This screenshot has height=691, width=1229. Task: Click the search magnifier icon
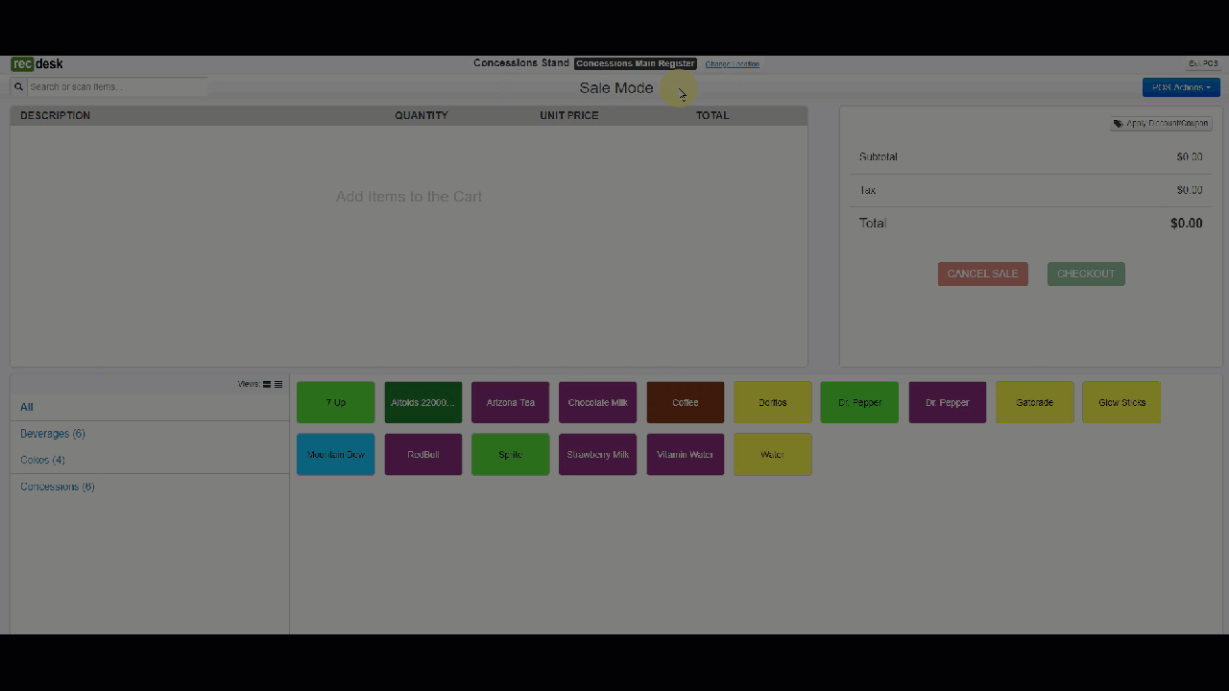(18, 86)
